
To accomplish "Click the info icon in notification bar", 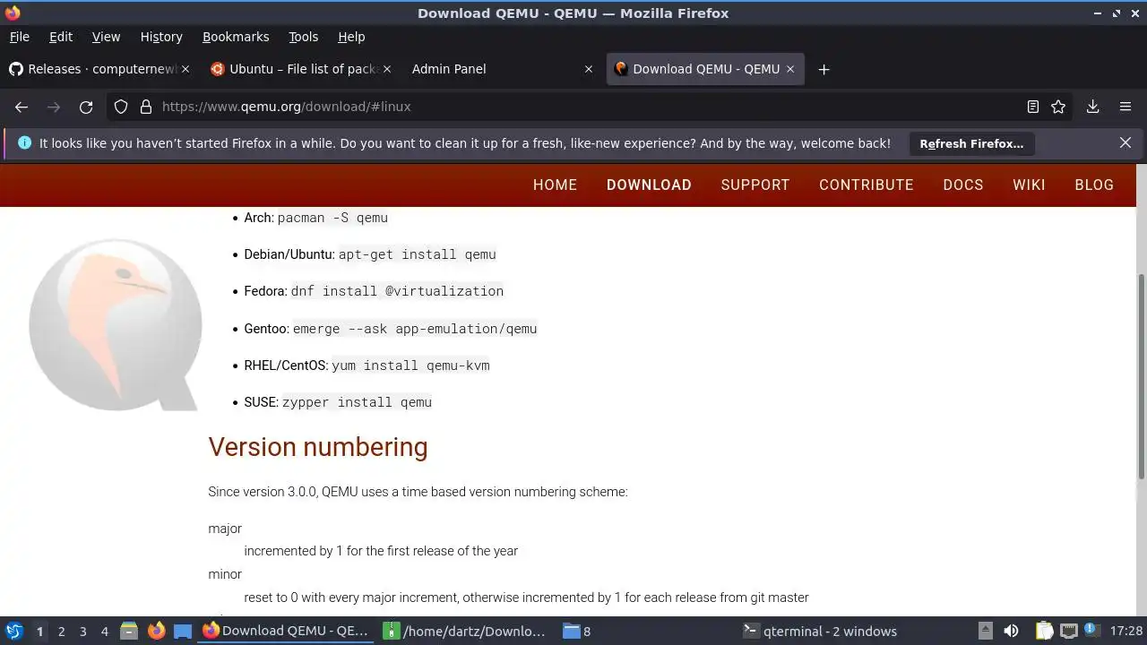I will click(24, 143).
